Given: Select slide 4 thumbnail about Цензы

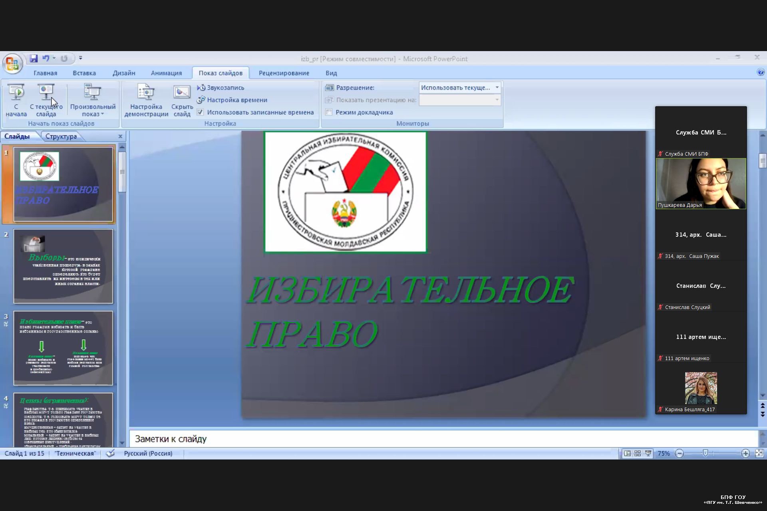Looking at the screenshot, I should [x=63, y=420].
